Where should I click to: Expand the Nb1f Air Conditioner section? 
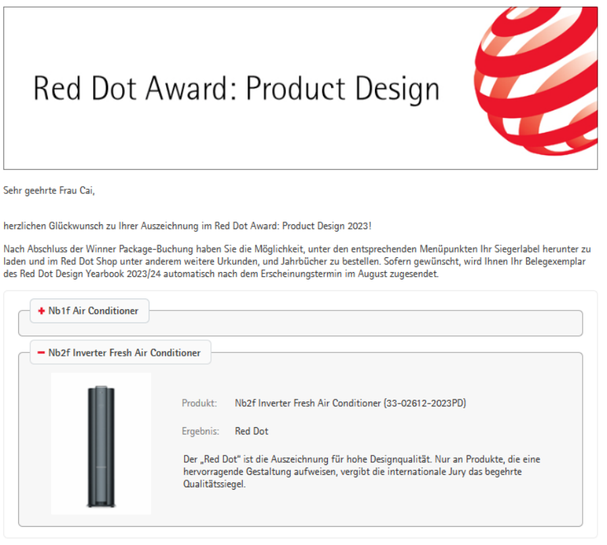(x=90, y=311)
